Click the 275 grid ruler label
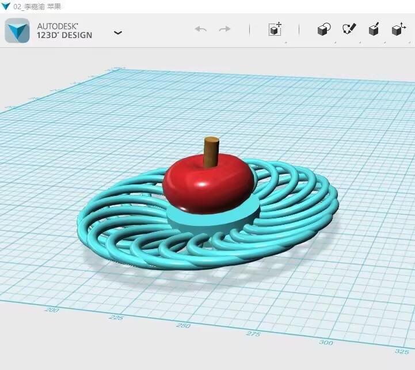Image resolution: width=415 pixels, height=370 pixels. click(253, 334)
